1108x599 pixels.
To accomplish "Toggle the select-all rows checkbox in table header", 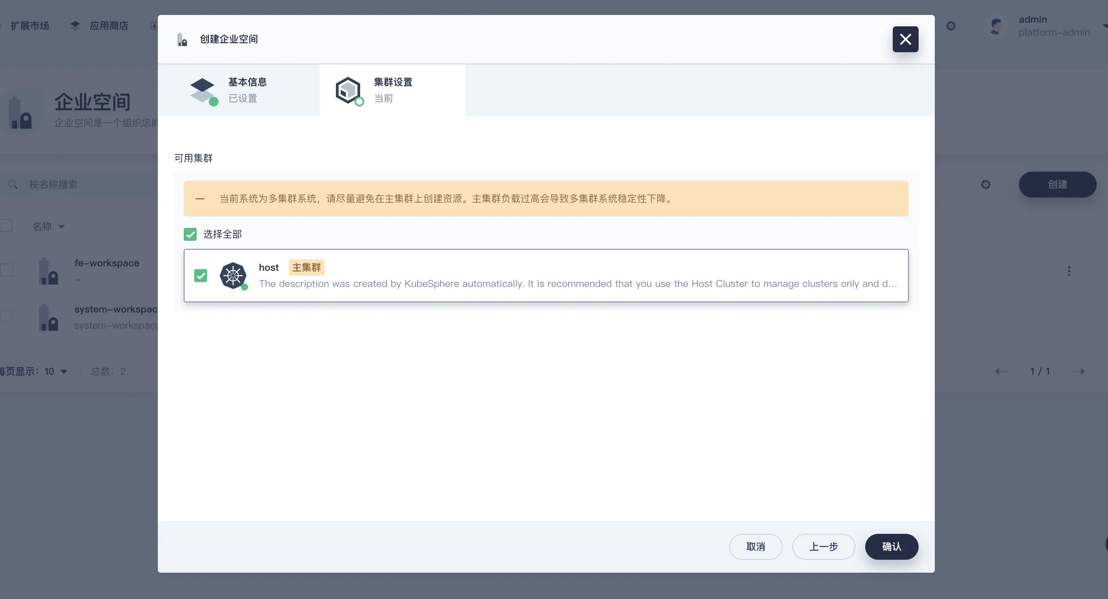I will tap(6, 225).
